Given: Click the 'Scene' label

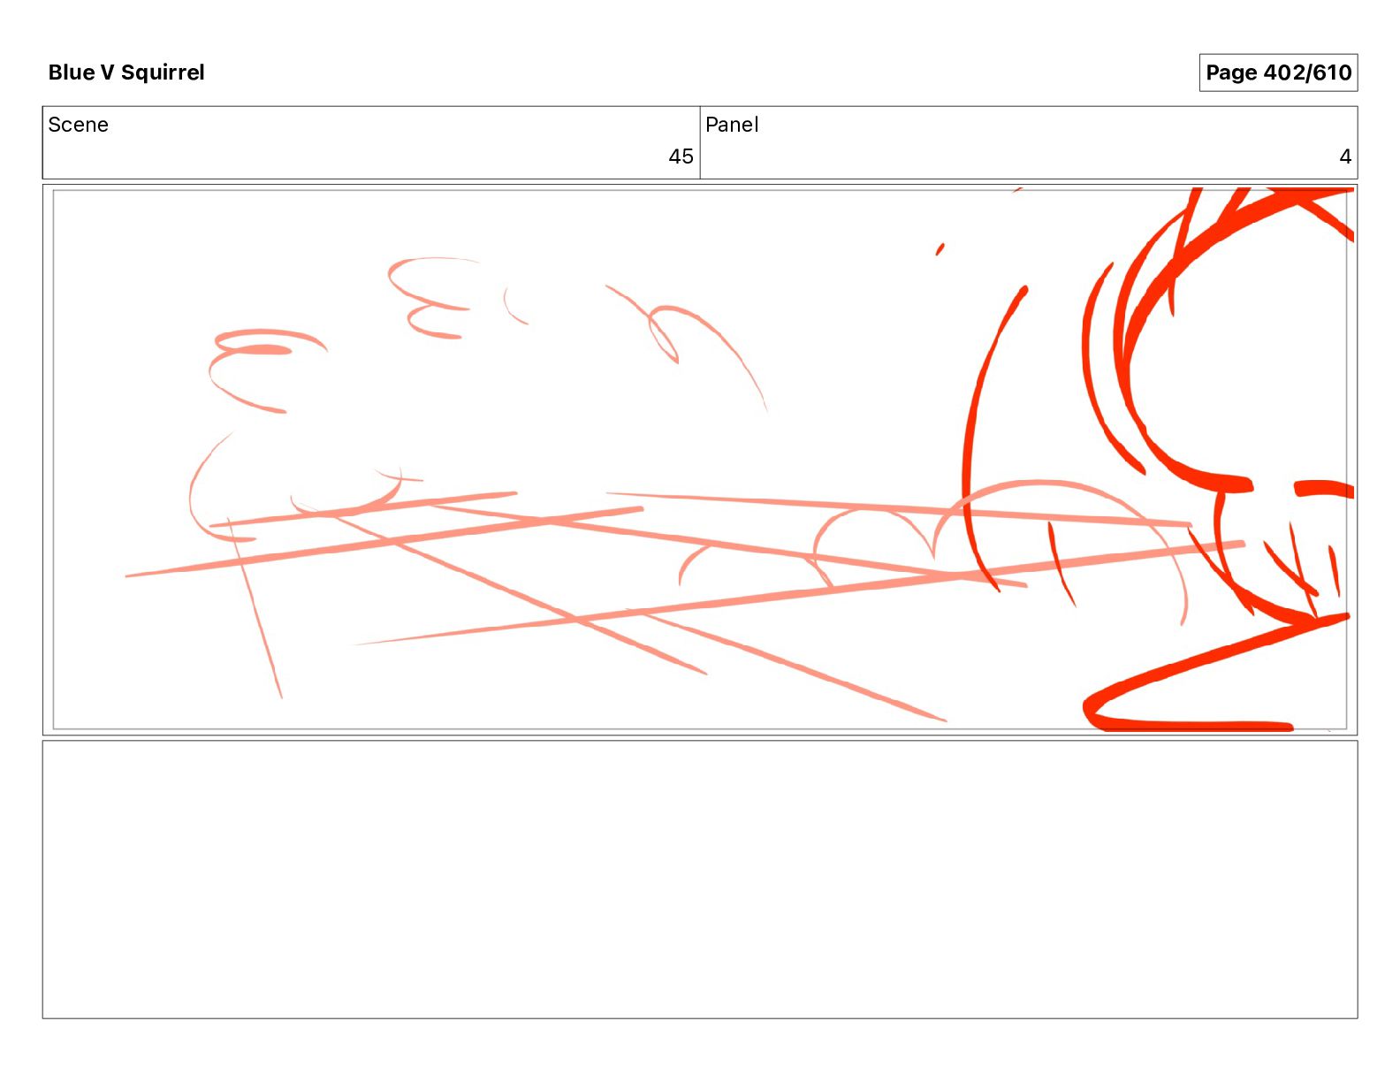Looking at the screenshot, I should pos(79,125).
